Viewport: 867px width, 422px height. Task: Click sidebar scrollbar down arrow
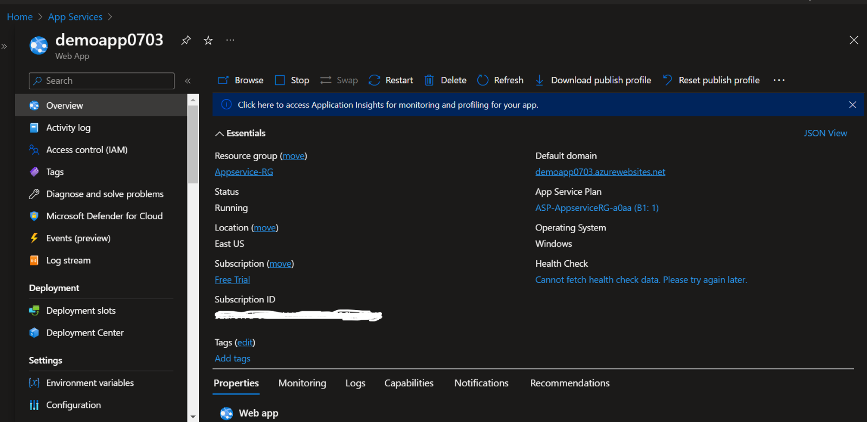[x=193, y=417]
